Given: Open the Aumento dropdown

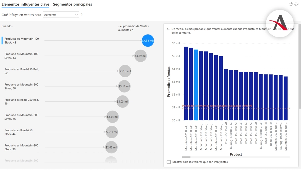Looking at the screenshot, I should (61, 15).
